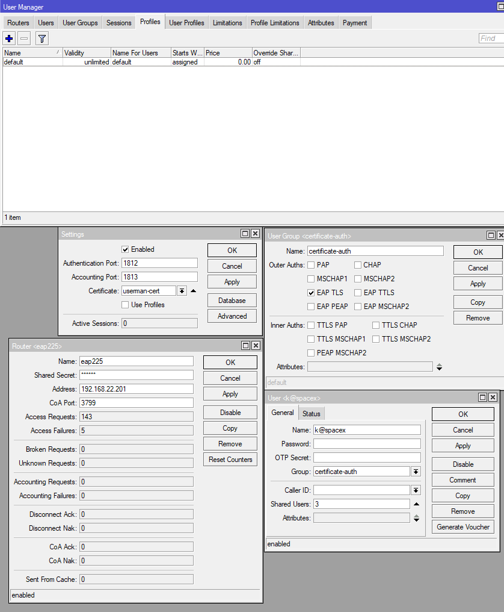Click the remove (minus) toolbar icon
Image resolution: width=504 pixels, height=612 pixels.
tap(24, 39)
